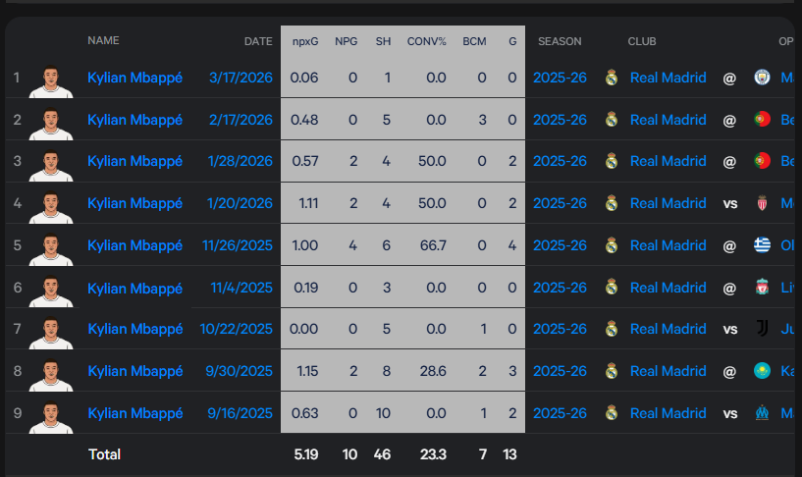This screenshot has width=802, height=477.
Task: Sort table by NAME column header
Action: click(x=103, y=40)
